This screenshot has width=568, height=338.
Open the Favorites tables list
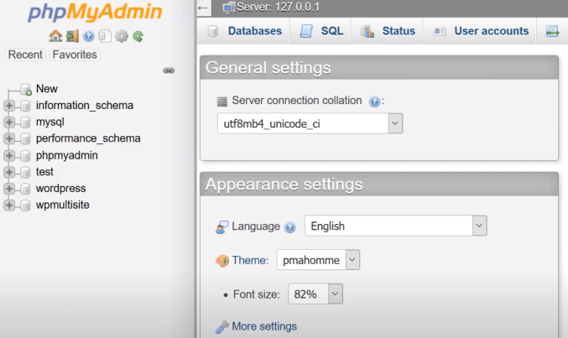point(75,55)
